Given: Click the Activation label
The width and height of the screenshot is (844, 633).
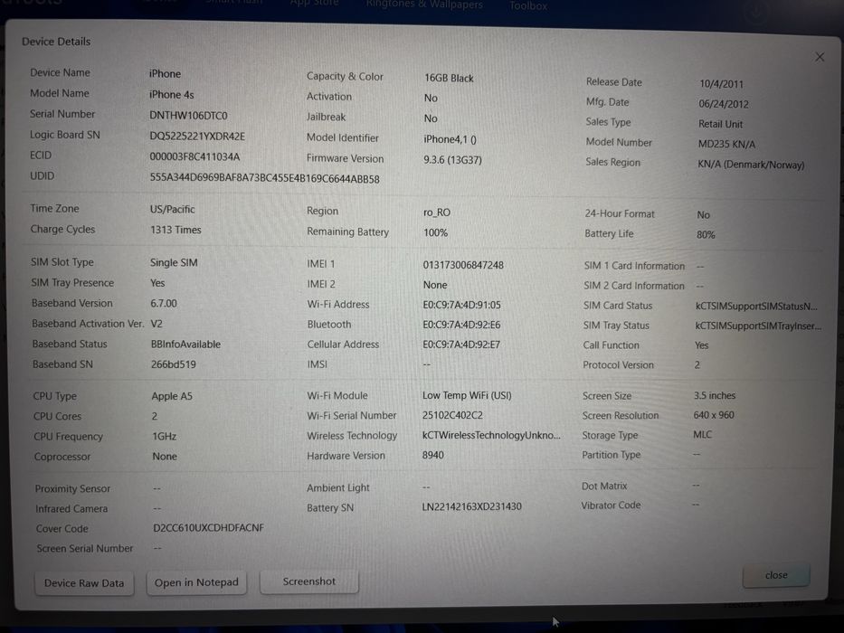Looking at the screenshot, I should pos(329,97).
